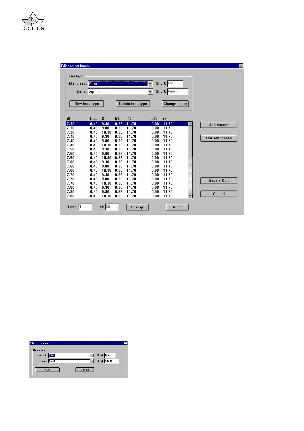
Task: Focus the Lens number field showing 1
Action: 85,207
